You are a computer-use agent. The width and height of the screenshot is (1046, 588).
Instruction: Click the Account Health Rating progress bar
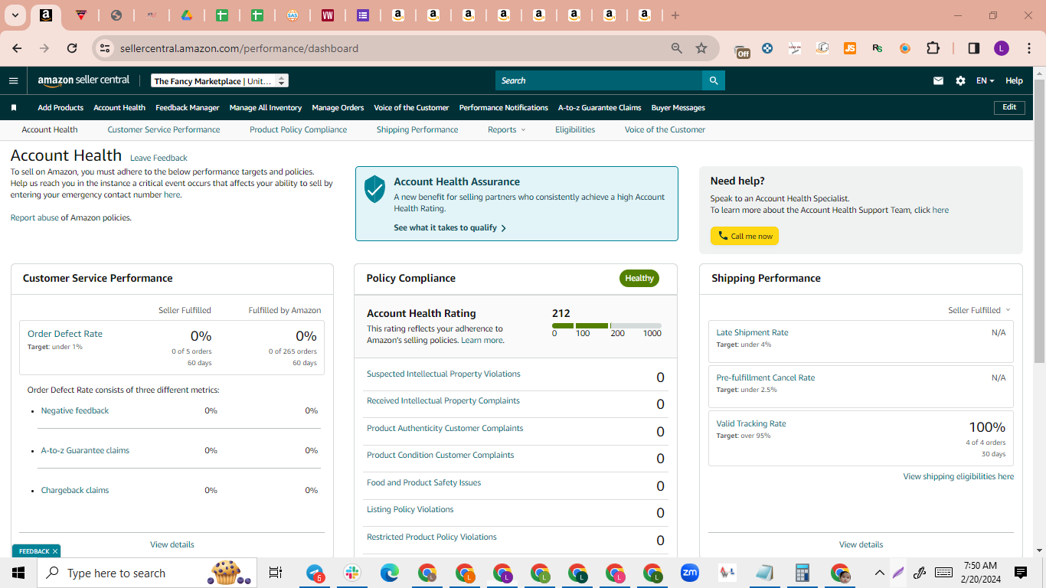[606, 326]
